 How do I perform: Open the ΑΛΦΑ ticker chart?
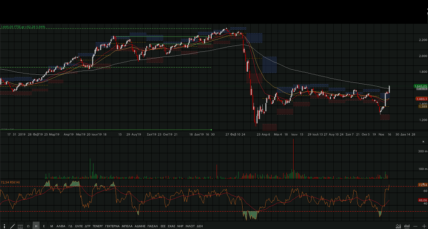click(61, 226)
